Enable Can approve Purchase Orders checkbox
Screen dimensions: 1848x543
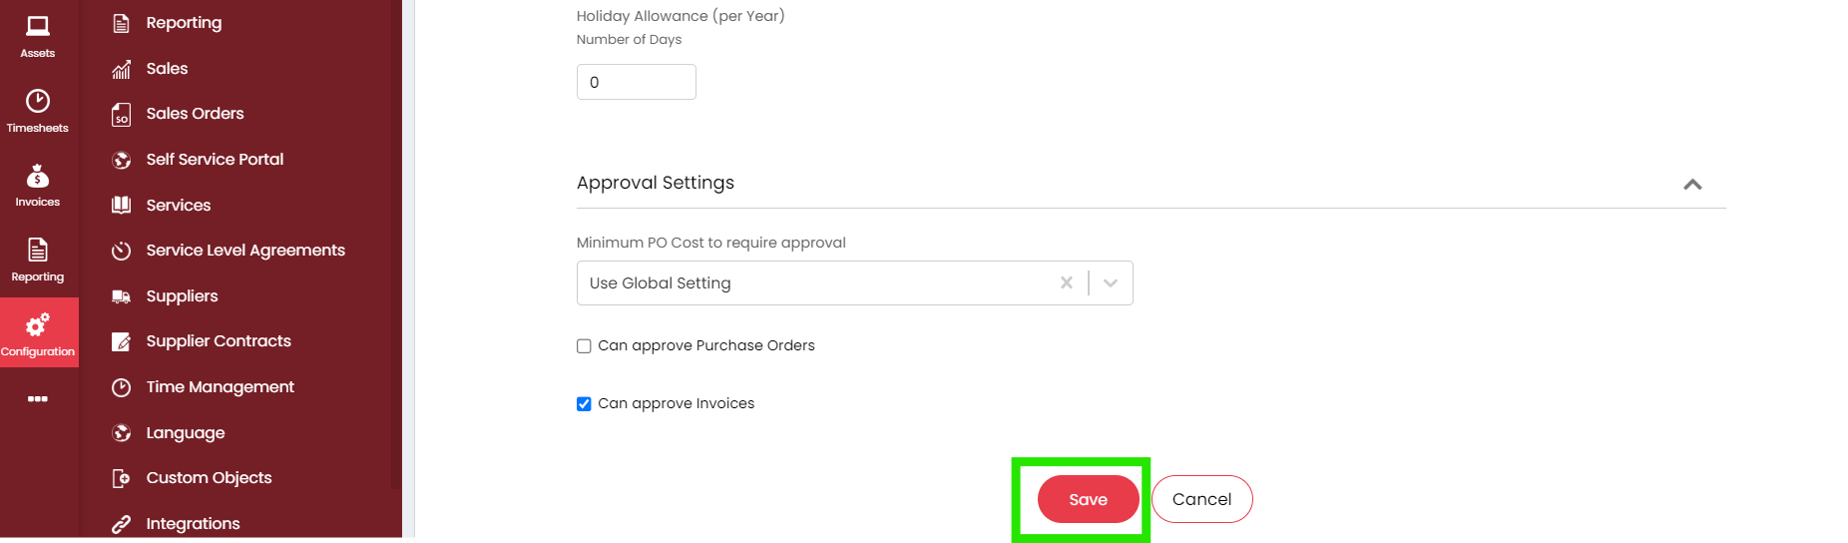point(584,346)
